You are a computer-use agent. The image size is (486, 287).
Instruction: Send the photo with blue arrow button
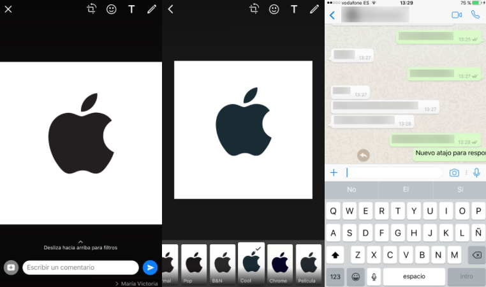pyautogui.click(x=150, y=267)
